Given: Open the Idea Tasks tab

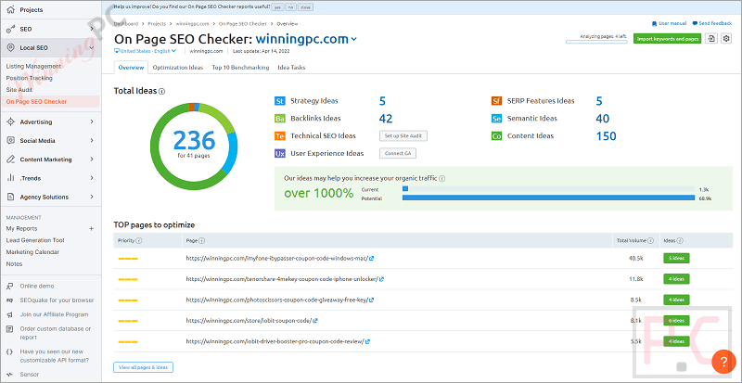Looking at the screenshot, I should (x=291, y=68).
